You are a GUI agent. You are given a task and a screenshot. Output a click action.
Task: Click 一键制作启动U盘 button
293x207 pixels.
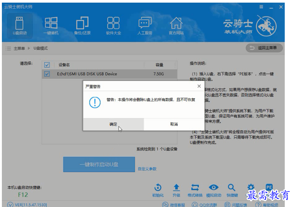point(99,164)
